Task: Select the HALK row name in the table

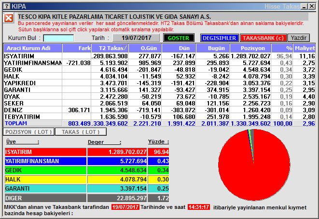Action: coord(12,77)
